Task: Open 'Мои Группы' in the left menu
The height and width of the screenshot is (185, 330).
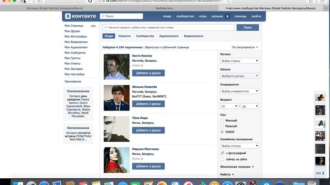Action: point(72,58)
